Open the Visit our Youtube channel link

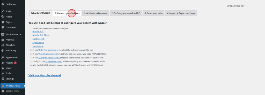click(x=45, y=75)
